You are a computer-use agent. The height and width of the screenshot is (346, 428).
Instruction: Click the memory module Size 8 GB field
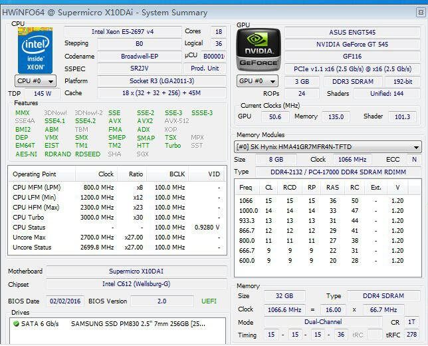click(x=276, y=159)
